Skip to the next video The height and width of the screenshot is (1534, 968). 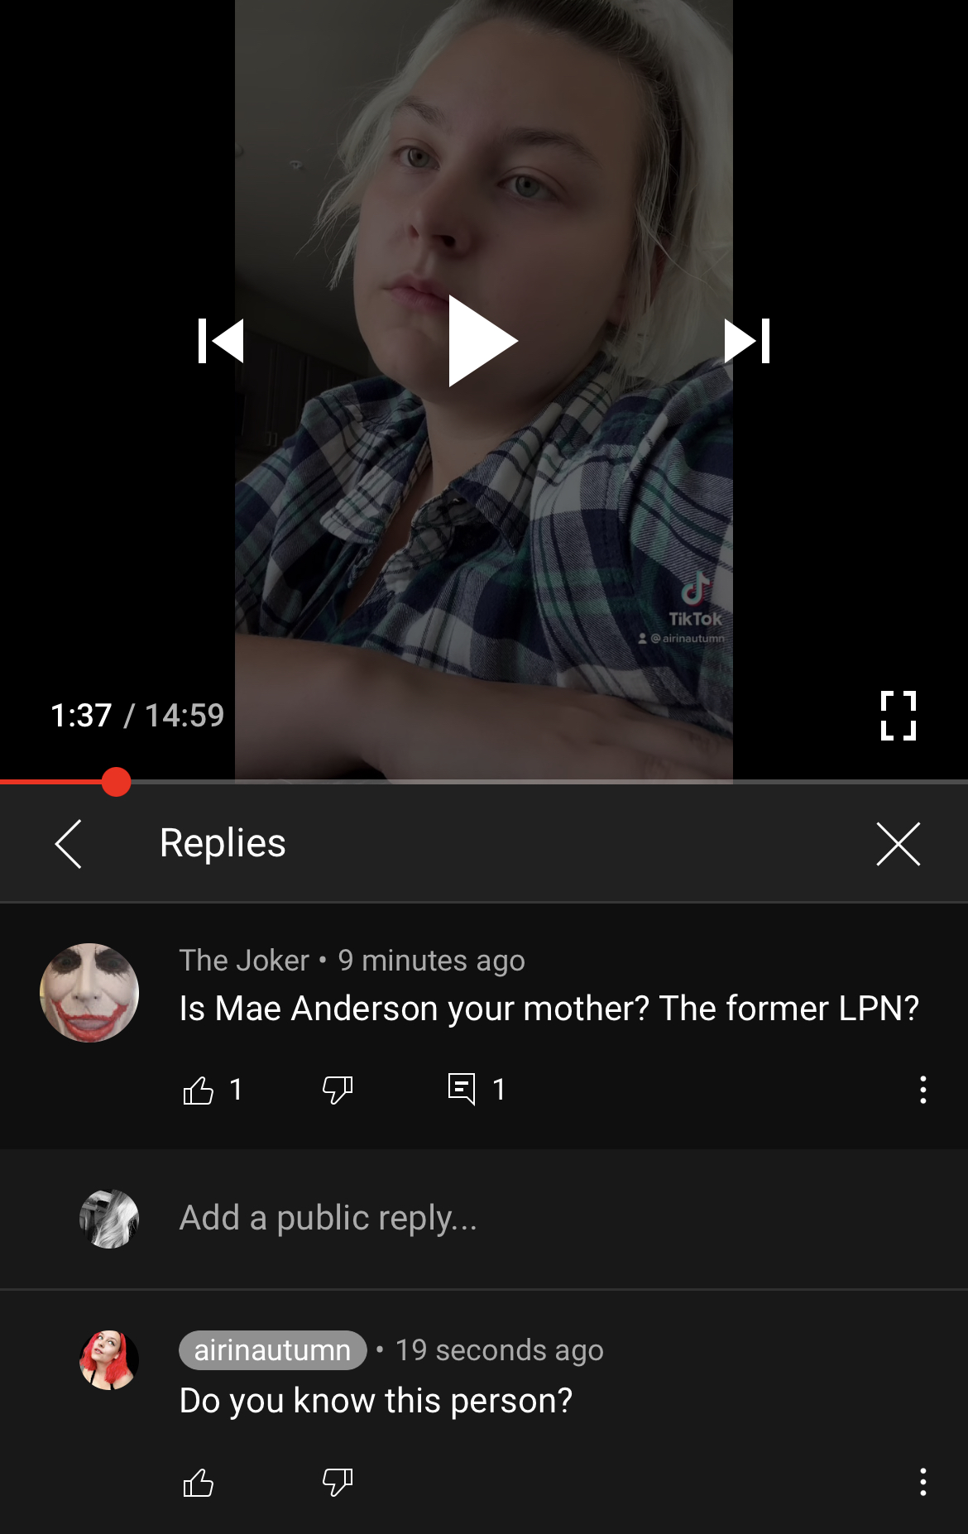tap(747, 341)
